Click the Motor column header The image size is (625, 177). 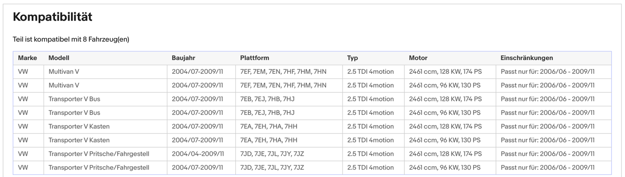click(x=418, y=58)
